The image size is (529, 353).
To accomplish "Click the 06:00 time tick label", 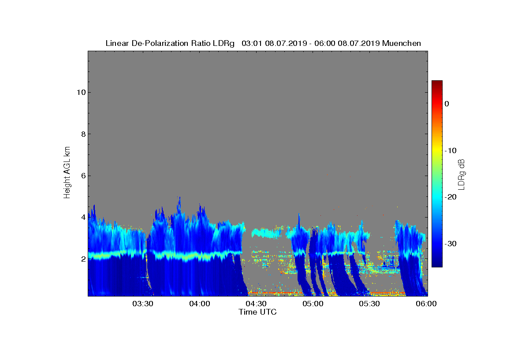I will click(x=426, y=304).
